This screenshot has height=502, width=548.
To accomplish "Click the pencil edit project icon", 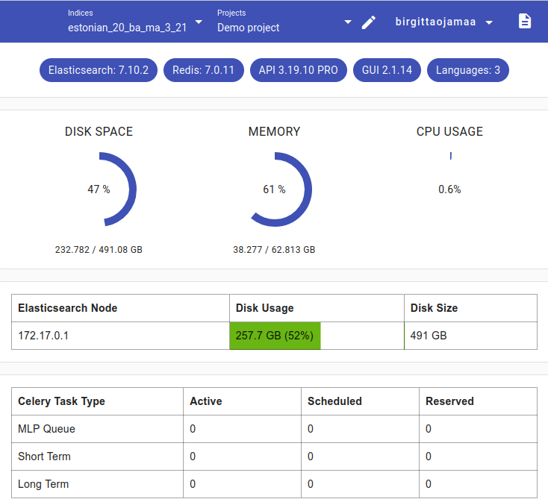I will pos(368,22).
